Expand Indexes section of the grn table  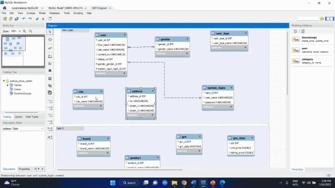(199, 151)
